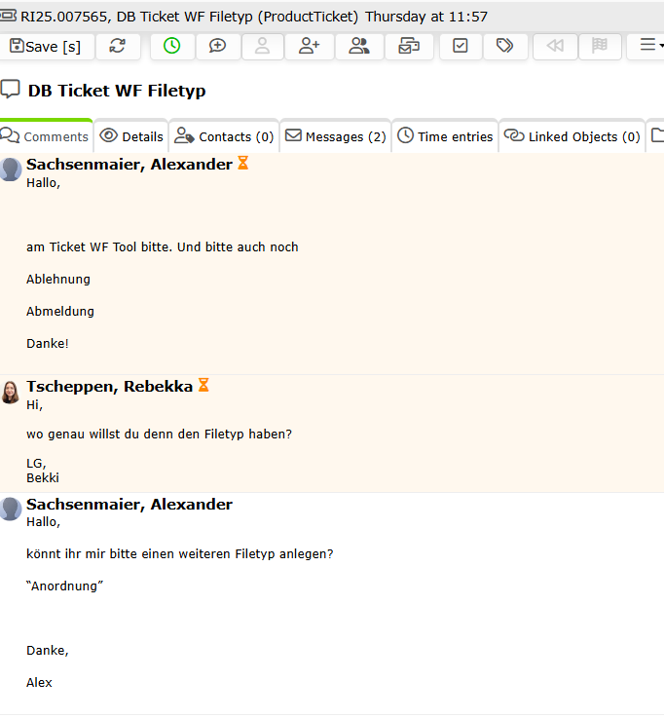Click the hourglass icon on first Sachsenmaier comment
Screen dimensions: 664x718
pos(243,163)
